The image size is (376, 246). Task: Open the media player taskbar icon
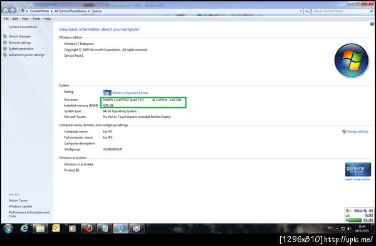point(72,229)
